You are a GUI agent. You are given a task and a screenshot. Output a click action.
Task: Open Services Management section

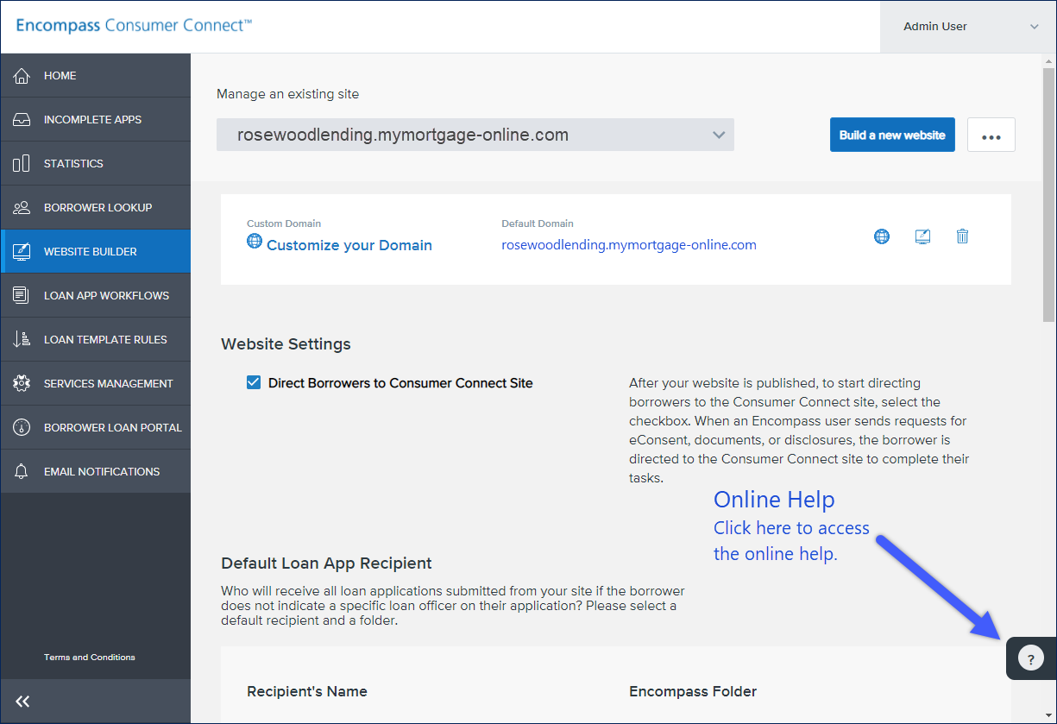tap(96, 384)
